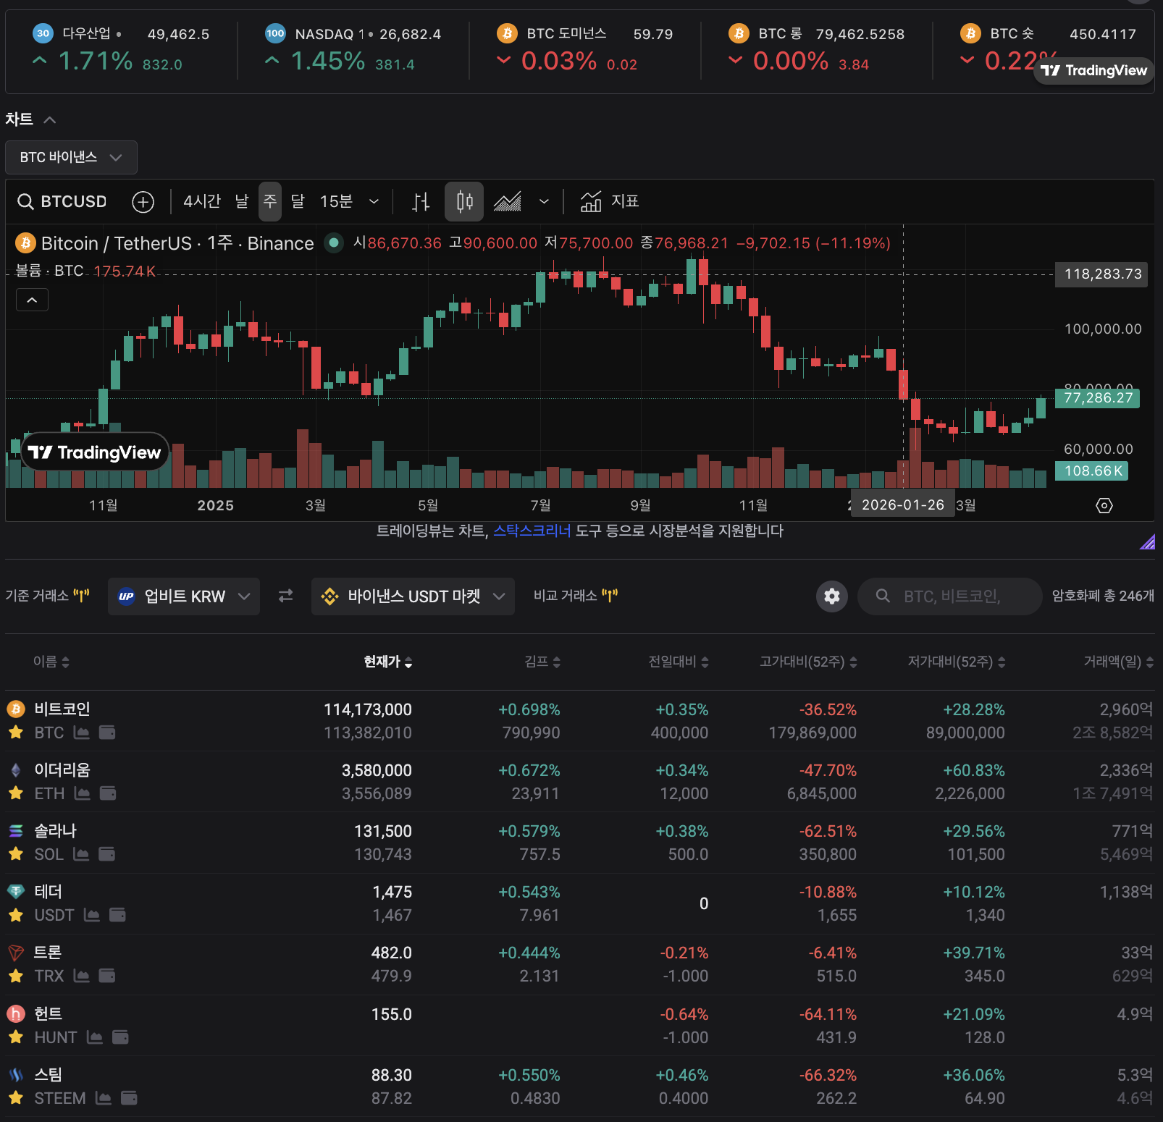Select the bar chart style icon
Image resolution: width=1163 pixels, height=1122 pixels.
pos(421,201)
